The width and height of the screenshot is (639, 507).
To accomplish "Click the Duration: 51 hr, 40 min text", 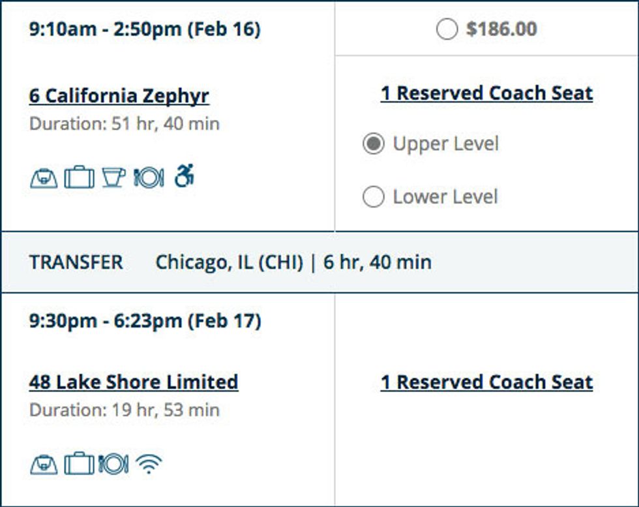I will click(125, 124).
